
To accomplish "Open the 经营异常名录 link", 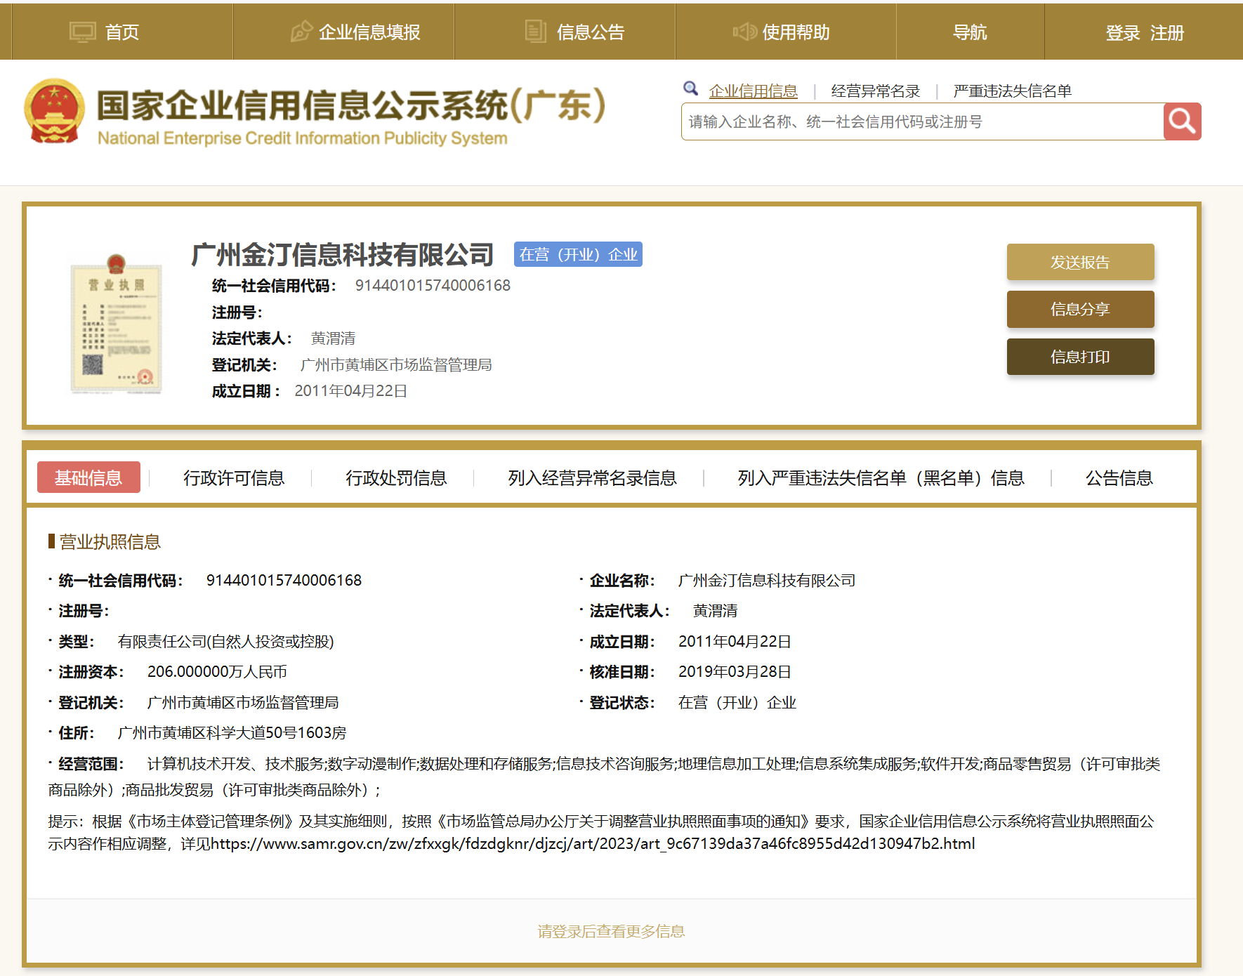I will [876, 90].
